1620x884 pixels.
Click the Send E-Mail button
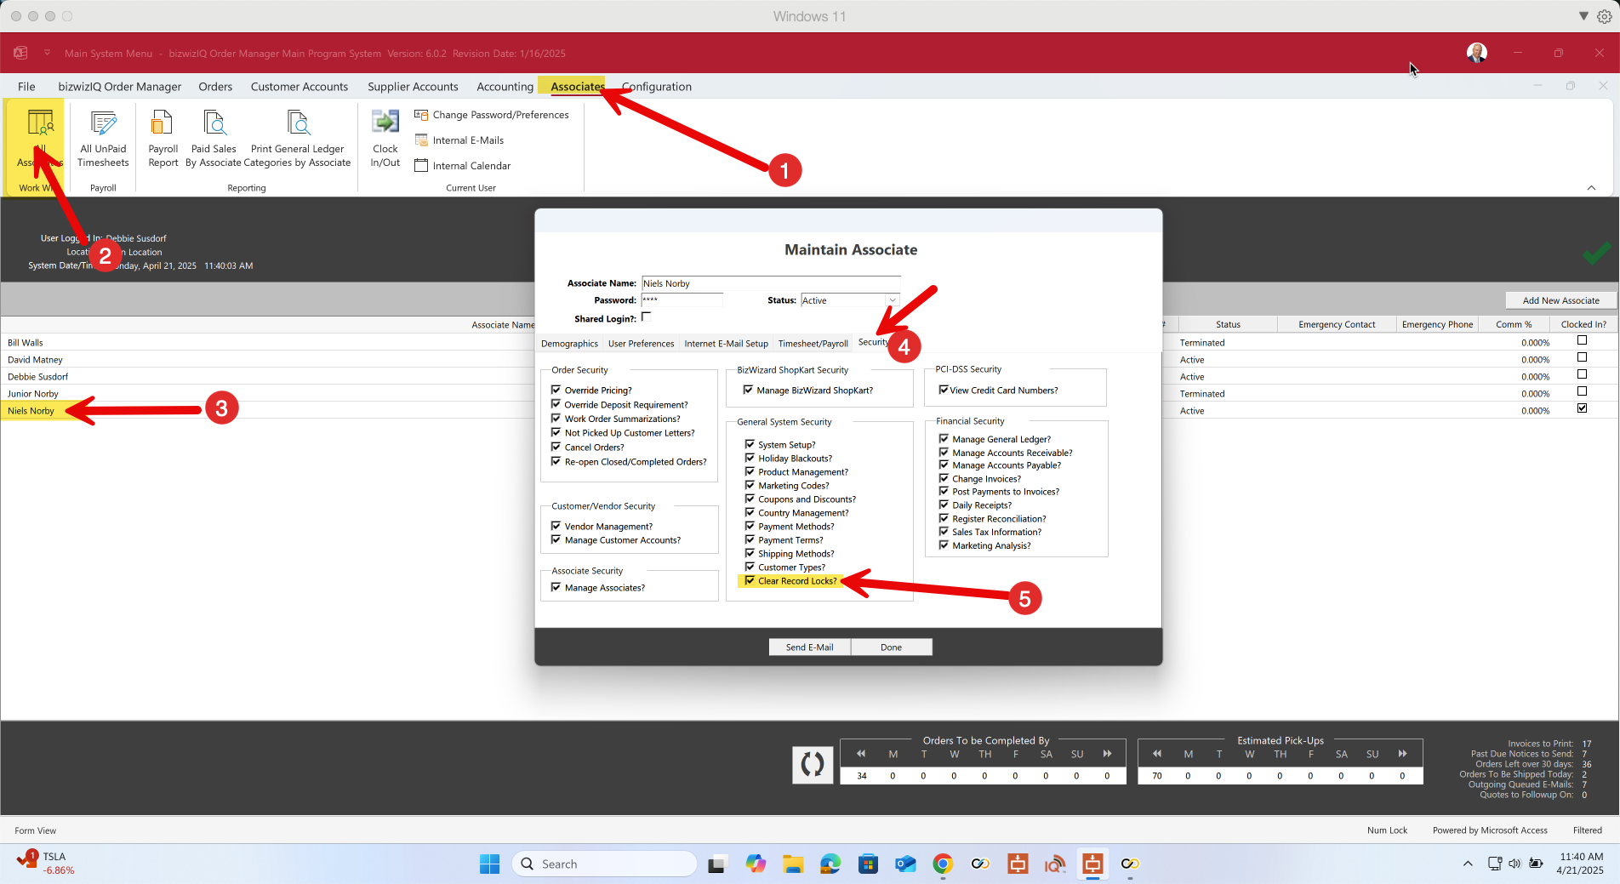pos(809,647)
